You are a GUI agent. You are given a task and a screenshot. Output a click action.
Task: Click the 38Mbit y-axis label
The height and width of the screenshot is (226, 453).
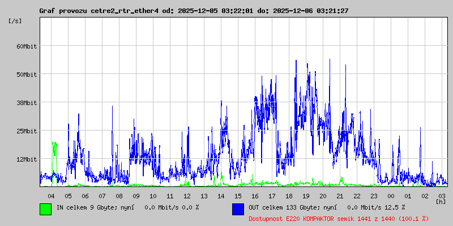point(27,103)
